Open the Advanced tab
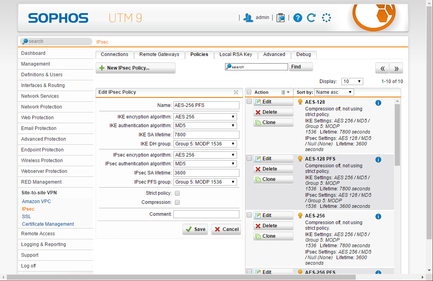Viewport: 433px width, 281px height. [x=274, y=54]
